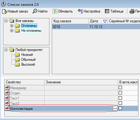Image resolution: width=140 pixels, height=120 pixels.
Task: Click the Все заказы open-folder icon
Action: click(x=12, y=21)
